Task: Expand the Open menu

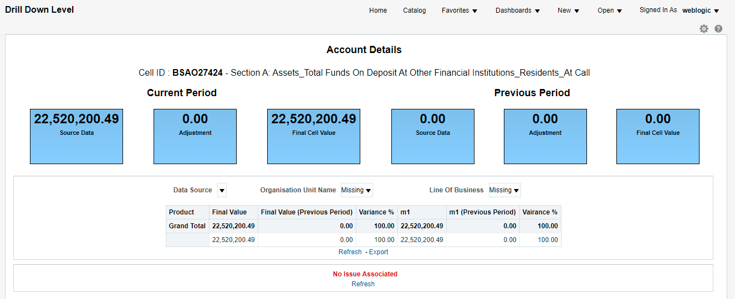Action: tap(610, 11)
